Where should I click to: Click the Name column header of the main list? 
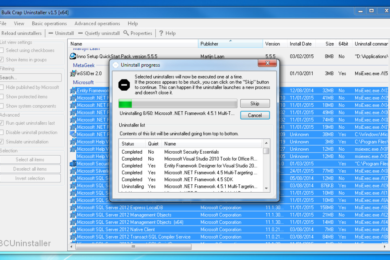(x=133, y=44)
